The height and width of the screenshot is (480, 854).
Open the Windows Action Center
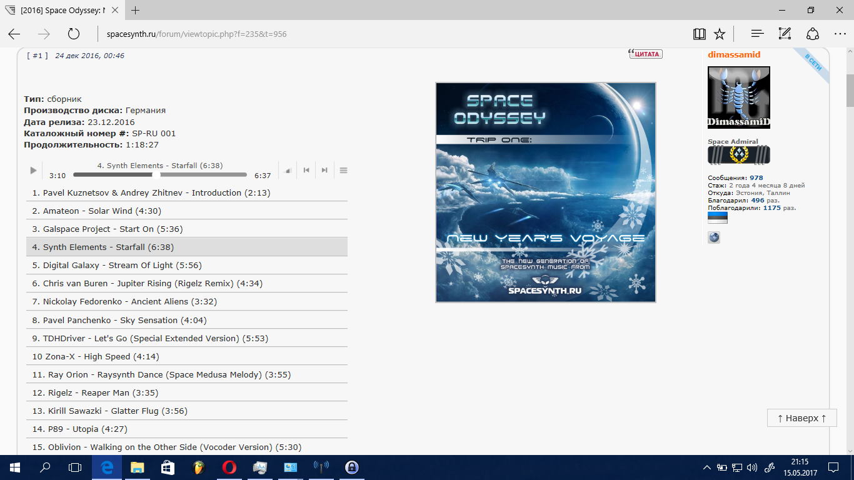(x=833, y=467)
